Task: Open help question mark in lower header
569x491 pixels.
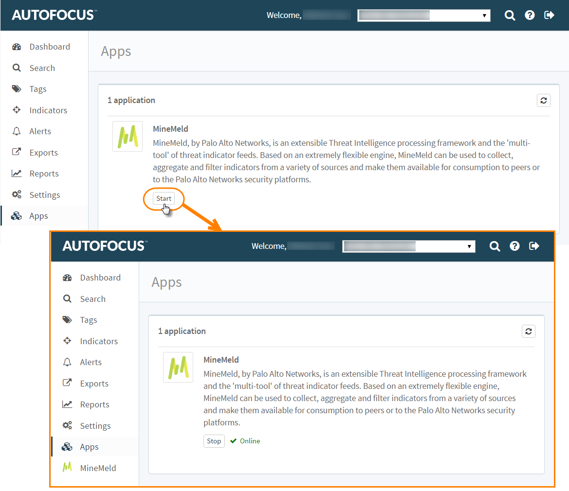Action: [x=514, y=246]
